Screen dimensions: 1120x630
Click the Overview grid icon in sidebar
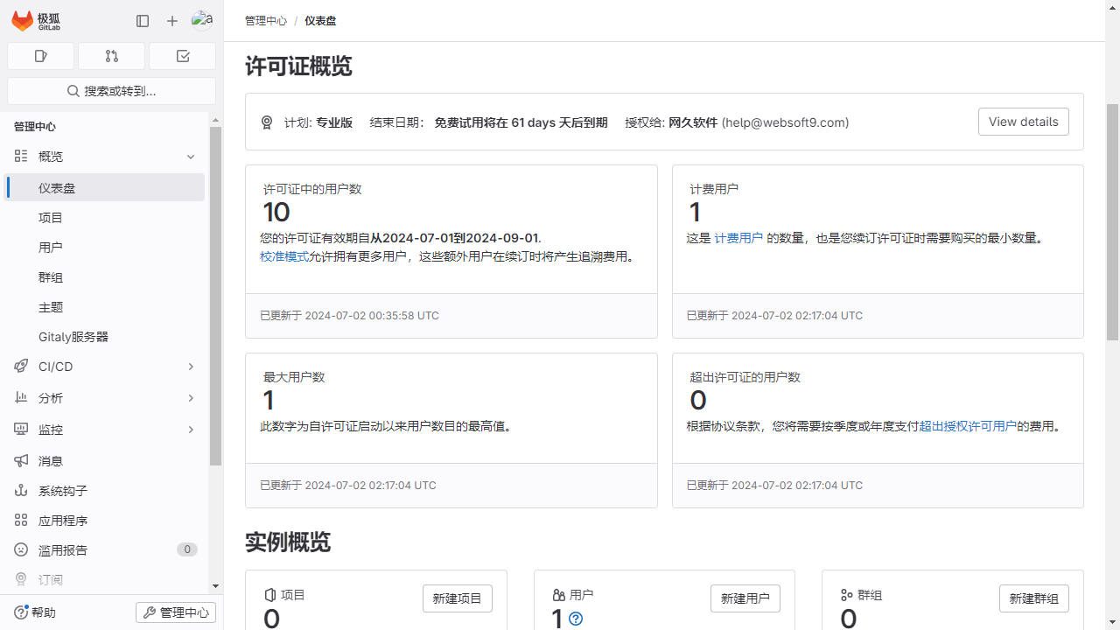tap(21, 157)
